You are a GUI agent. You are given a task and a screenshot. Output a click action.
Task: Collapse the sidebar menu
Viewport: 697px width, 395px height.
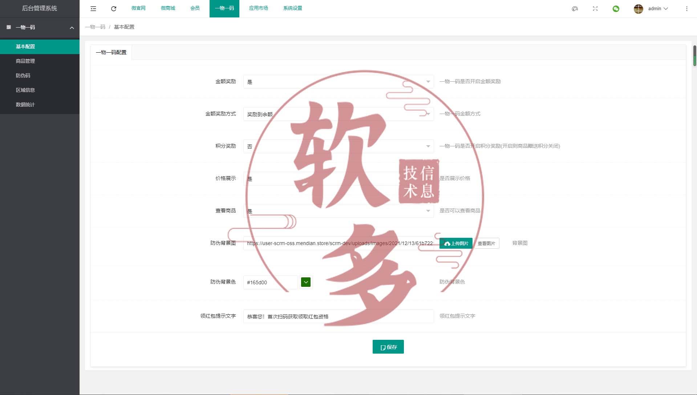coord(93,8)
